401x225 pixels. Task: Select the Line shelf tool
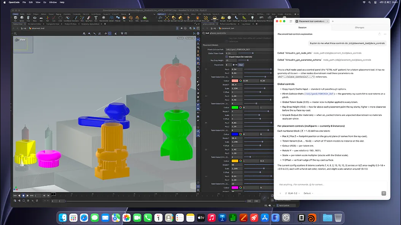(x=54, y=19)
